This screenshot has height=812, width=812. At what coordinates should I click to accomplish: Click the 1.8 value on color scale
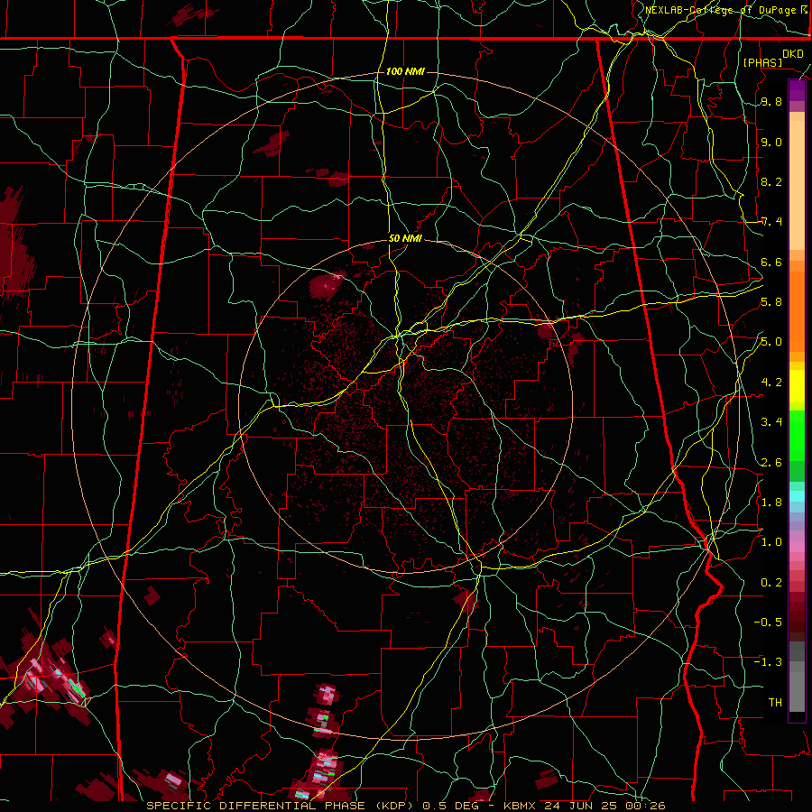click(x=771, y=503)
